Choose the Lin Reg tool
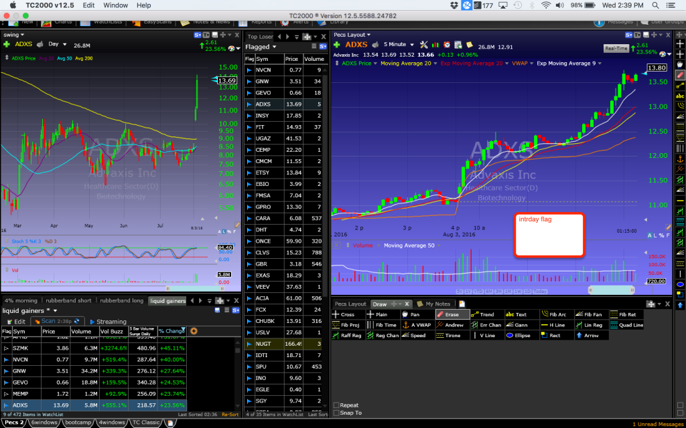 point(591,325)
